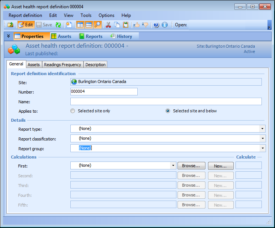Click the blue information icon
The image size is (275, 228).
pyautogui.click(x=165, y=25)
